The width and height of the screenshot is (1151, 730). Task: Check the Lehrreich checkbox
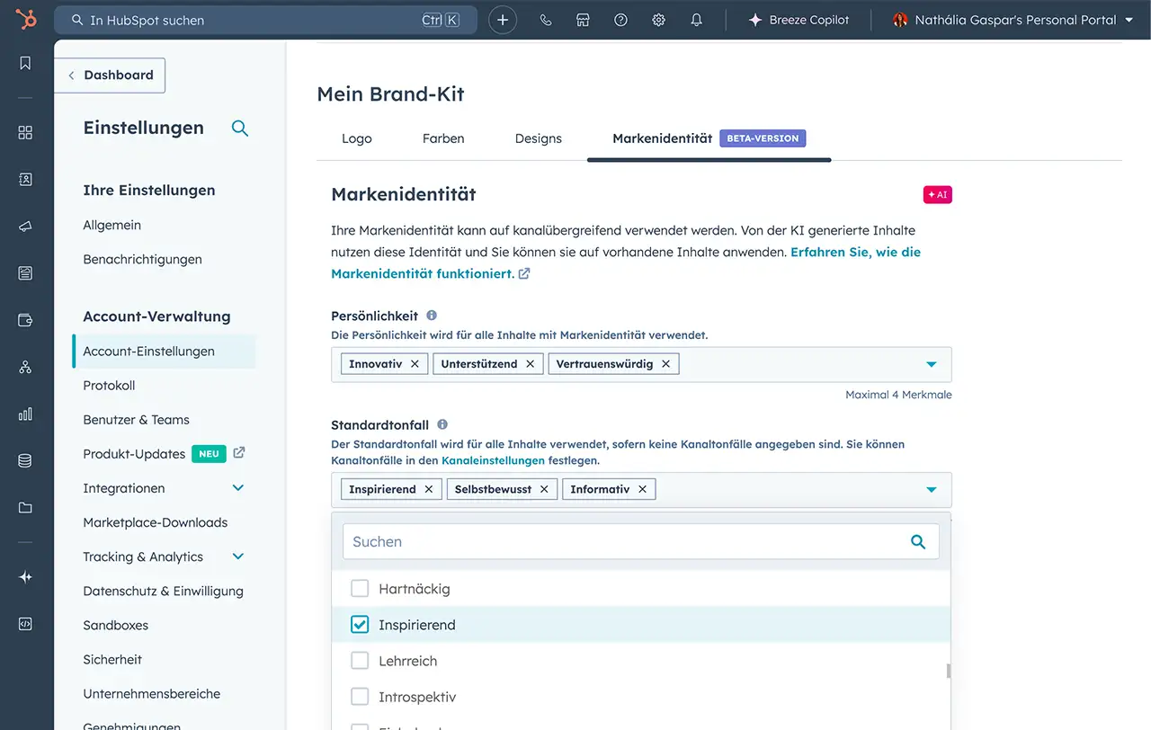point(360,661)
